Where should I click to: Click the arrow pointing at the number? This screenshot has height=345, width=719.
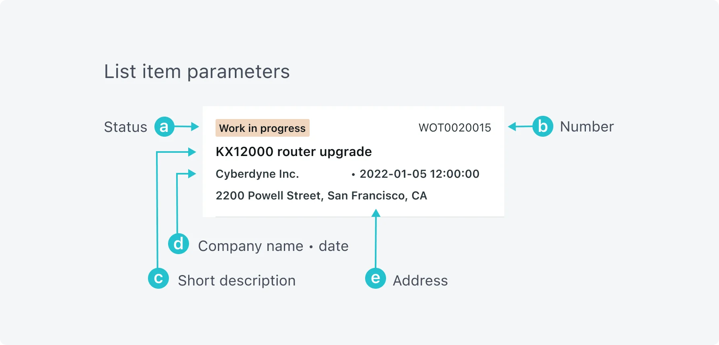coord(520,127)
